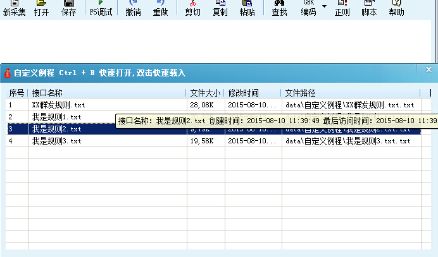Select row 我是规则3.txt
Screen dimensions: 438x257
click(213, 141)
